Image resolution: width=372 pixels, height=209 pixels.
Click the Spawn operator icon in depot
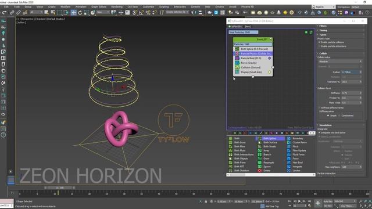point(260,167)
